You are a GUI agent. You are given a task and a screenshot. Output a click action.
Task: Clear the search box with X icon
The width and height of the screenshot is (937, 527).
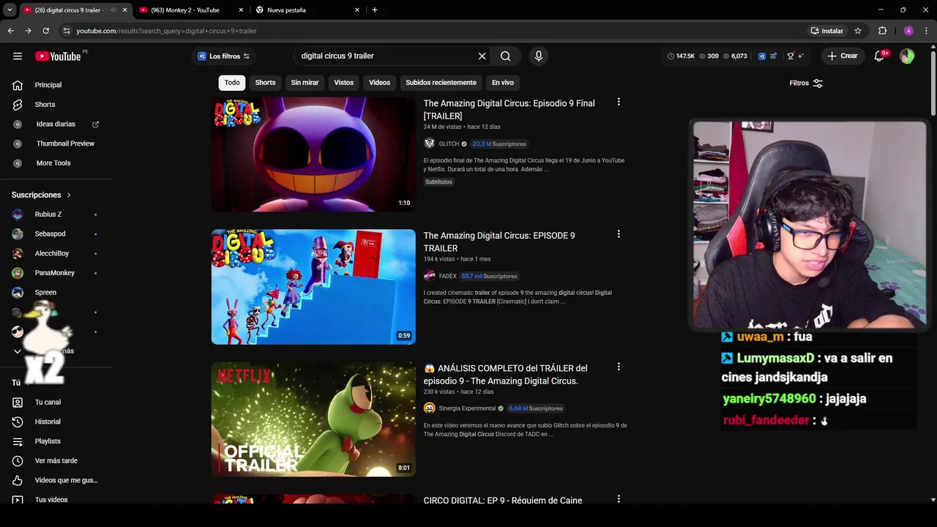tap(482, 56)
